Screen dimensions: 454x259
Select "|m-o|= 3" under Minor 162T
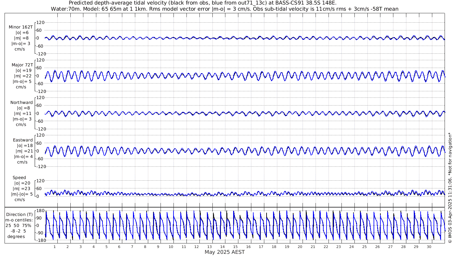[x=21, y=43]
